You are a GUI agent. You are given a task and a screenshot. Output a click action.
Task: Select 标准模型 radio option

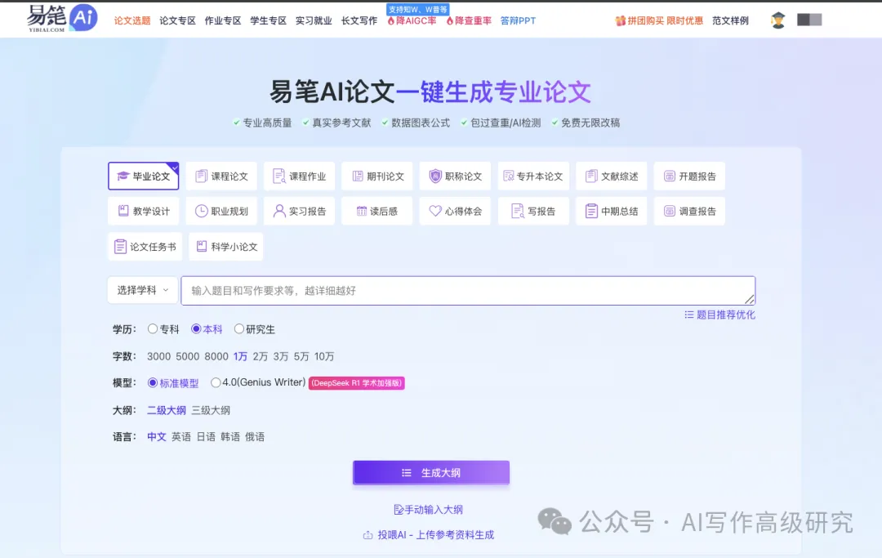point(172,383)
